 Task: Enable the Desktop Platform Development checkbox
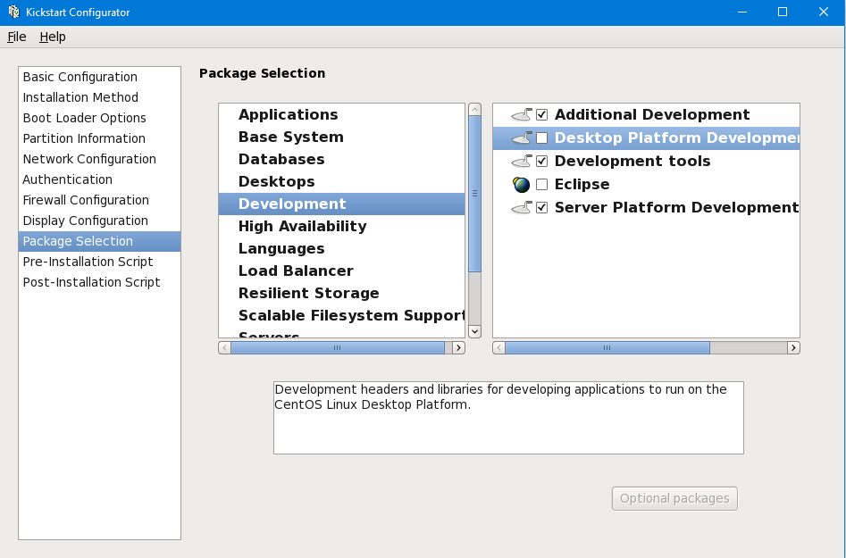click(x=541, y=137)
